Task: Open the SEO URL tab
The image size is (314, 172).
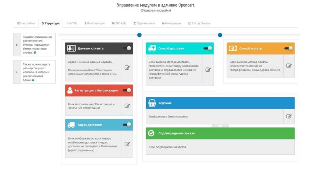Action: 119,23
